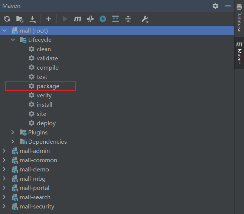Click the gear icon beside deploy

tap(32, 123)
